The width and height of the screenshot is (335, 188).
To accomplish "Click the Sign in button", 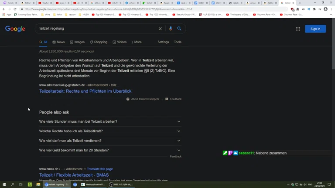I will 315,29.
